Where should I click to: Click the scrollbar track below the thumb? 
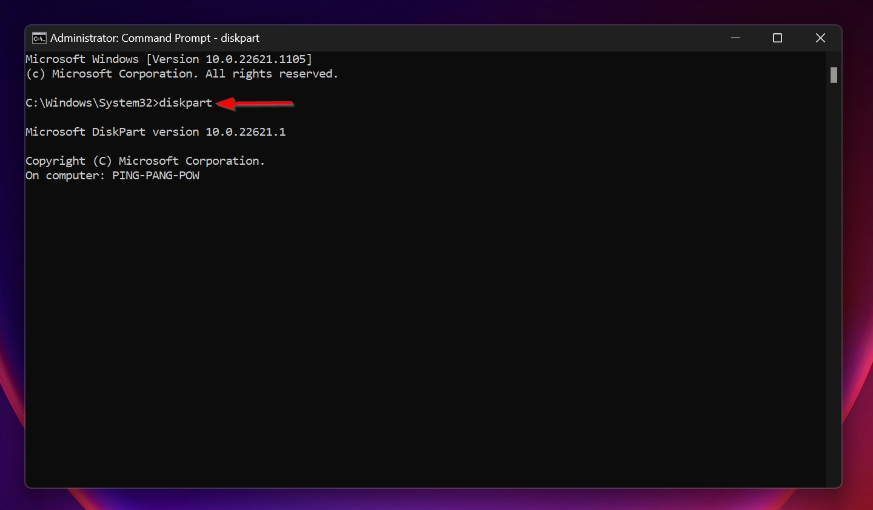[834, 285]
